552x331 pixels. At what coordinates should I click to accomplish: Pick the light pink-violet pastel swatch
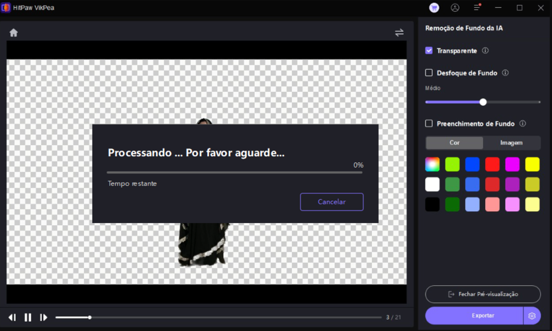(512, 205)
